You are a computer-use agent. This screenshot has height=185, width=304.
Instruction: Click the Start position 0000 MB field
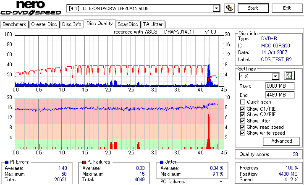(x=280, y=86)
